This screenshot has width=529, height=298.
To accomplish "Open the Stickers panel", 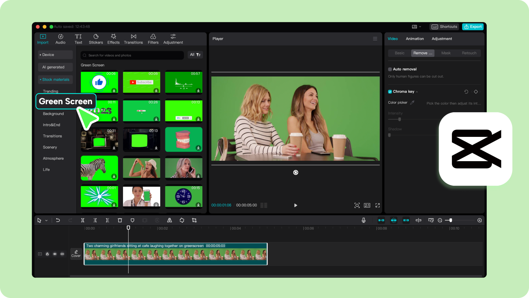I will pyautogui.click(x=96, y=39).
